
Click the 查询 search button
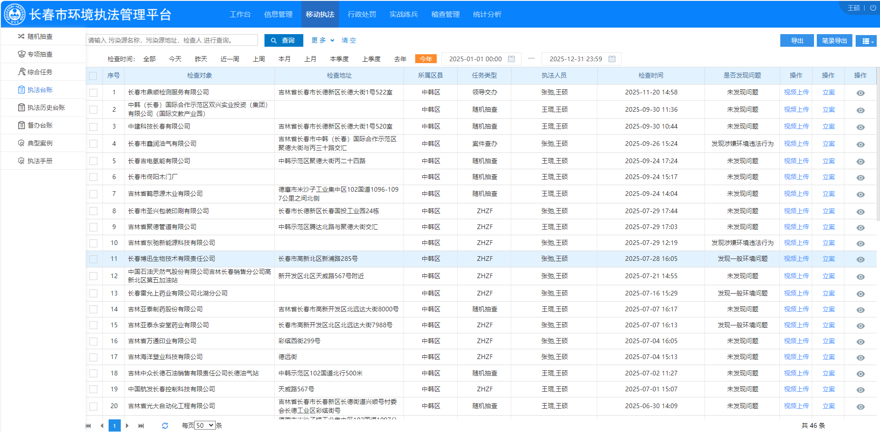click(283, 41)
